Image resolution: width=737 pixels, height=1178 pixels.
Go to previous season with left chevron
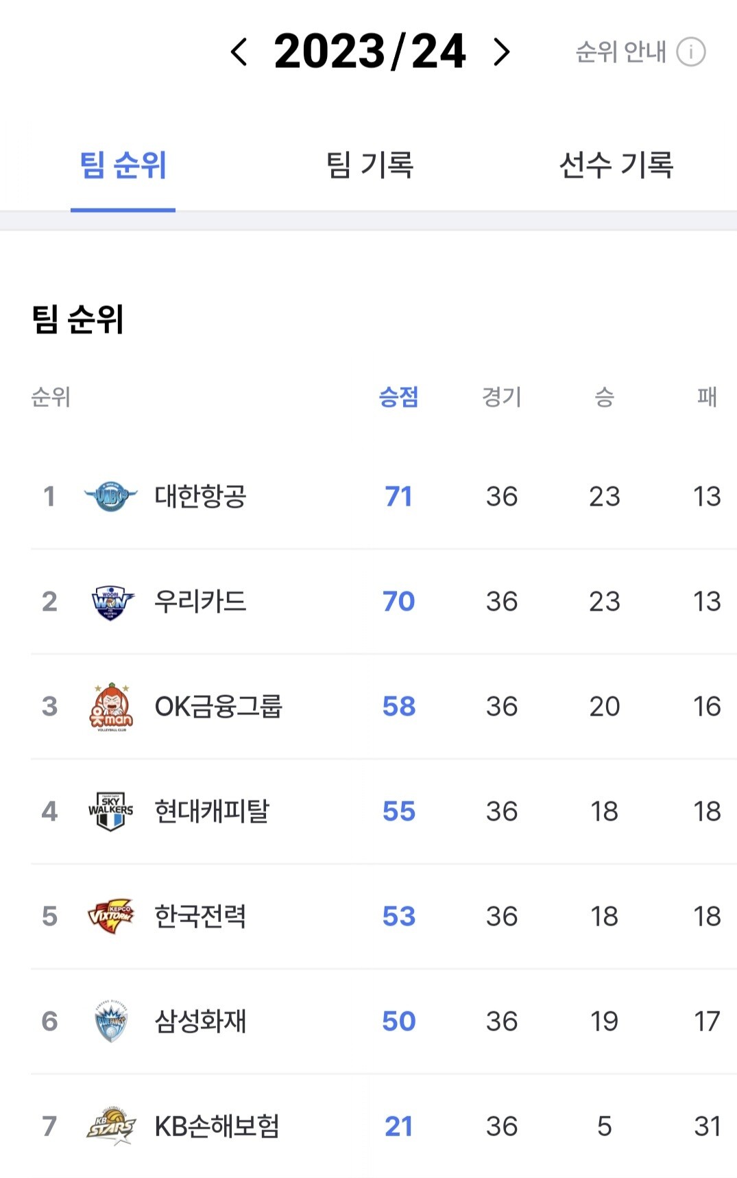(239, 52)
